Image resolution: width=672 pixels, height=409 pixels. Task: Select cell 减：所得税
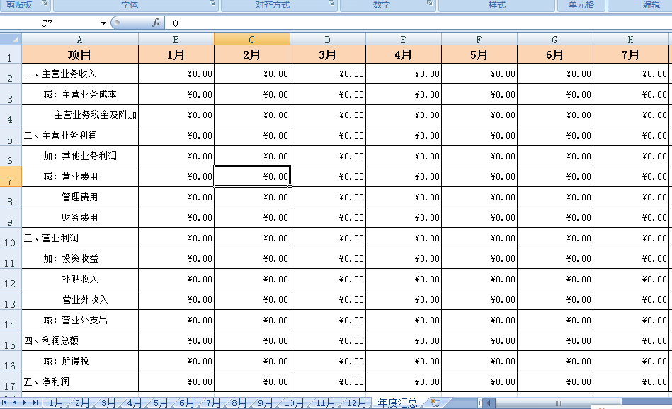tap(80, 361)
